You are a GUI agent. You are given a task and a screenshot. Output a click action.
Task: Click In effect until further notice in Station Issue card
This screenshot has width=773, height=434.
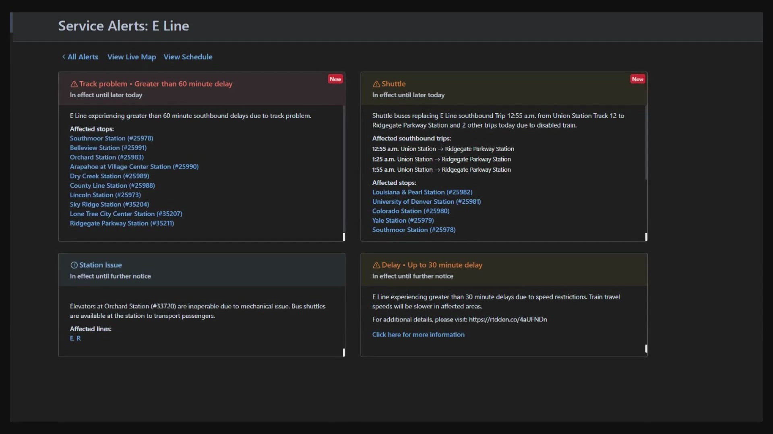pos(110,276)
